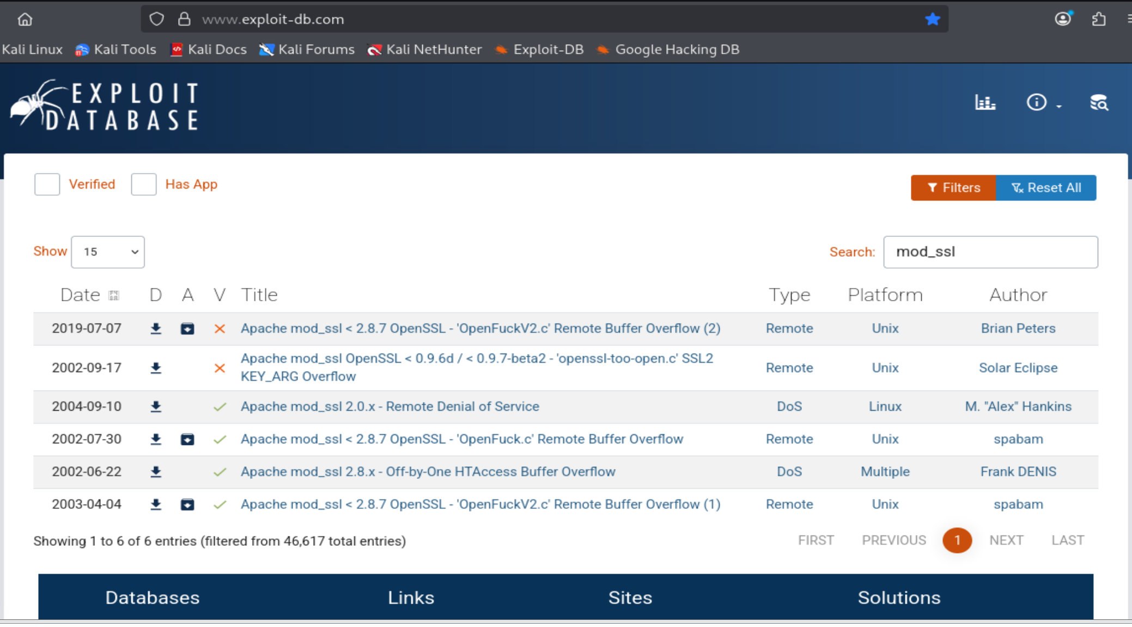Open the browser extensions menu

point(1099,19)
